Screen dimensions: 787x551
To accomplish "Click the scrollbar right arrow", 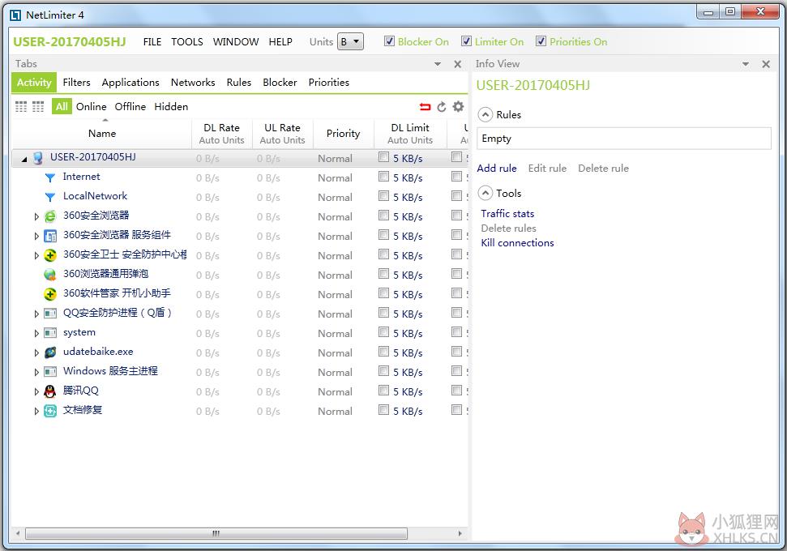I will tap(460, 533).
